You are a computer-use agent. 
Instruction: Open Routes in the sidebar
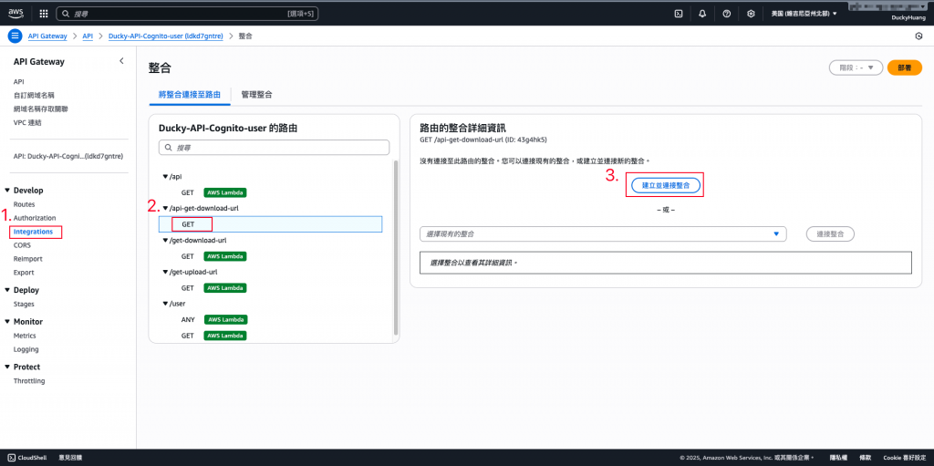[25, 204]
